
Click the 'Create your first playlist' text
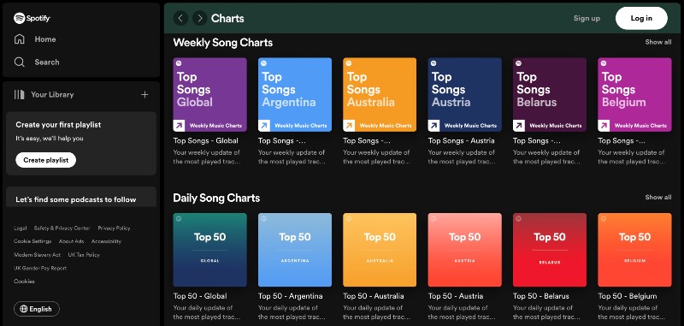tap(58, 124)
